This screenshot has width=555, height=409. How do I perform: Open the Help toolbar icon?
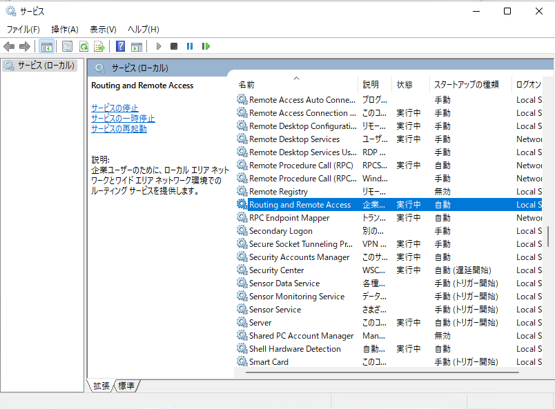click(x=120, y=46)
